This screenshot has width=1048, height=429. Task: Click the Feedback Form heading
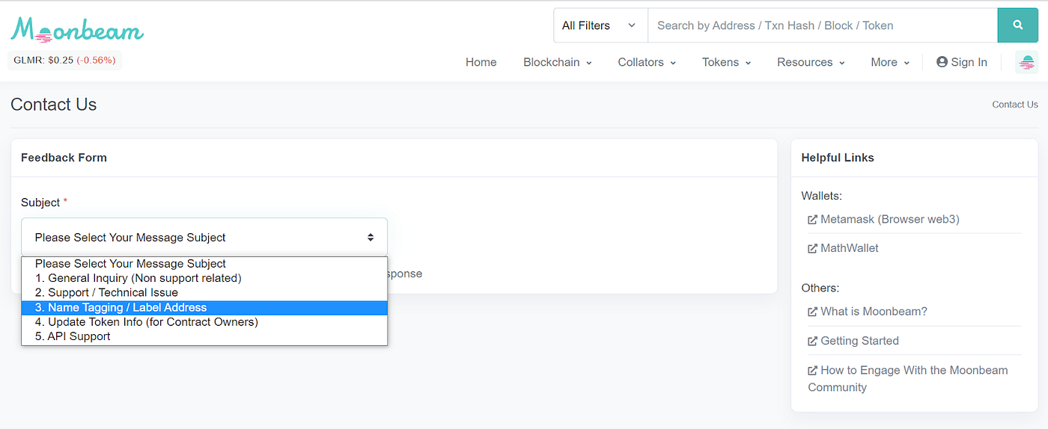[64, 158]
